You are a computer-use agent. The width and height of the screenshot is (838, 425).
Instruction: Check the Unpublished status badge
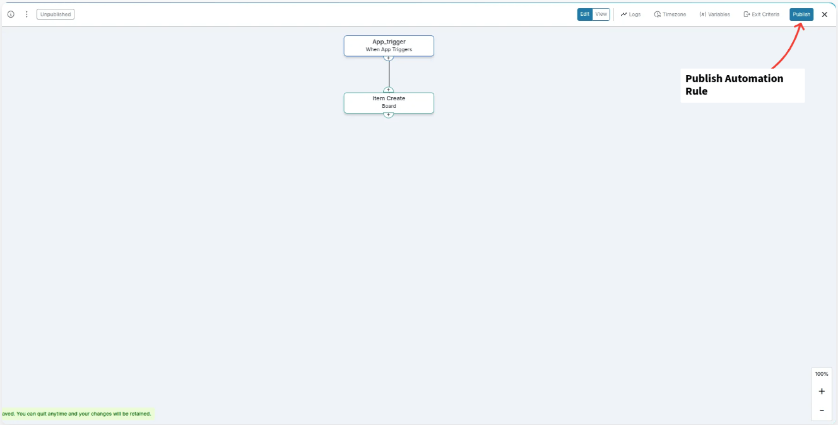pos(55,13)
